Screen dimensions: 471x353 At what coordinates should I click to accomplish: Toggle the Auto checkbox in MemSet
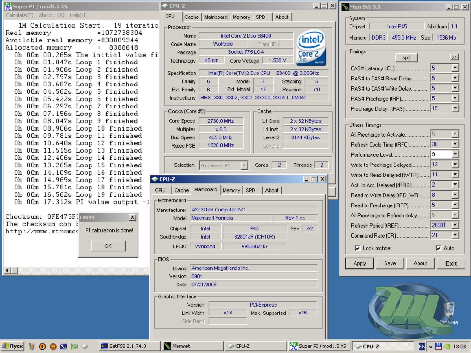(438, 248)
